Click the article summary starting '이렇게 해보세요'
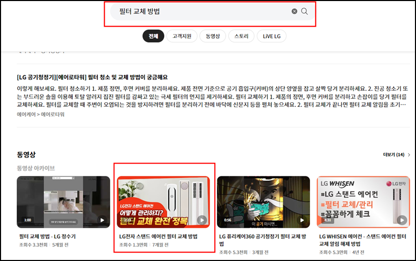 tap(212, 97)
